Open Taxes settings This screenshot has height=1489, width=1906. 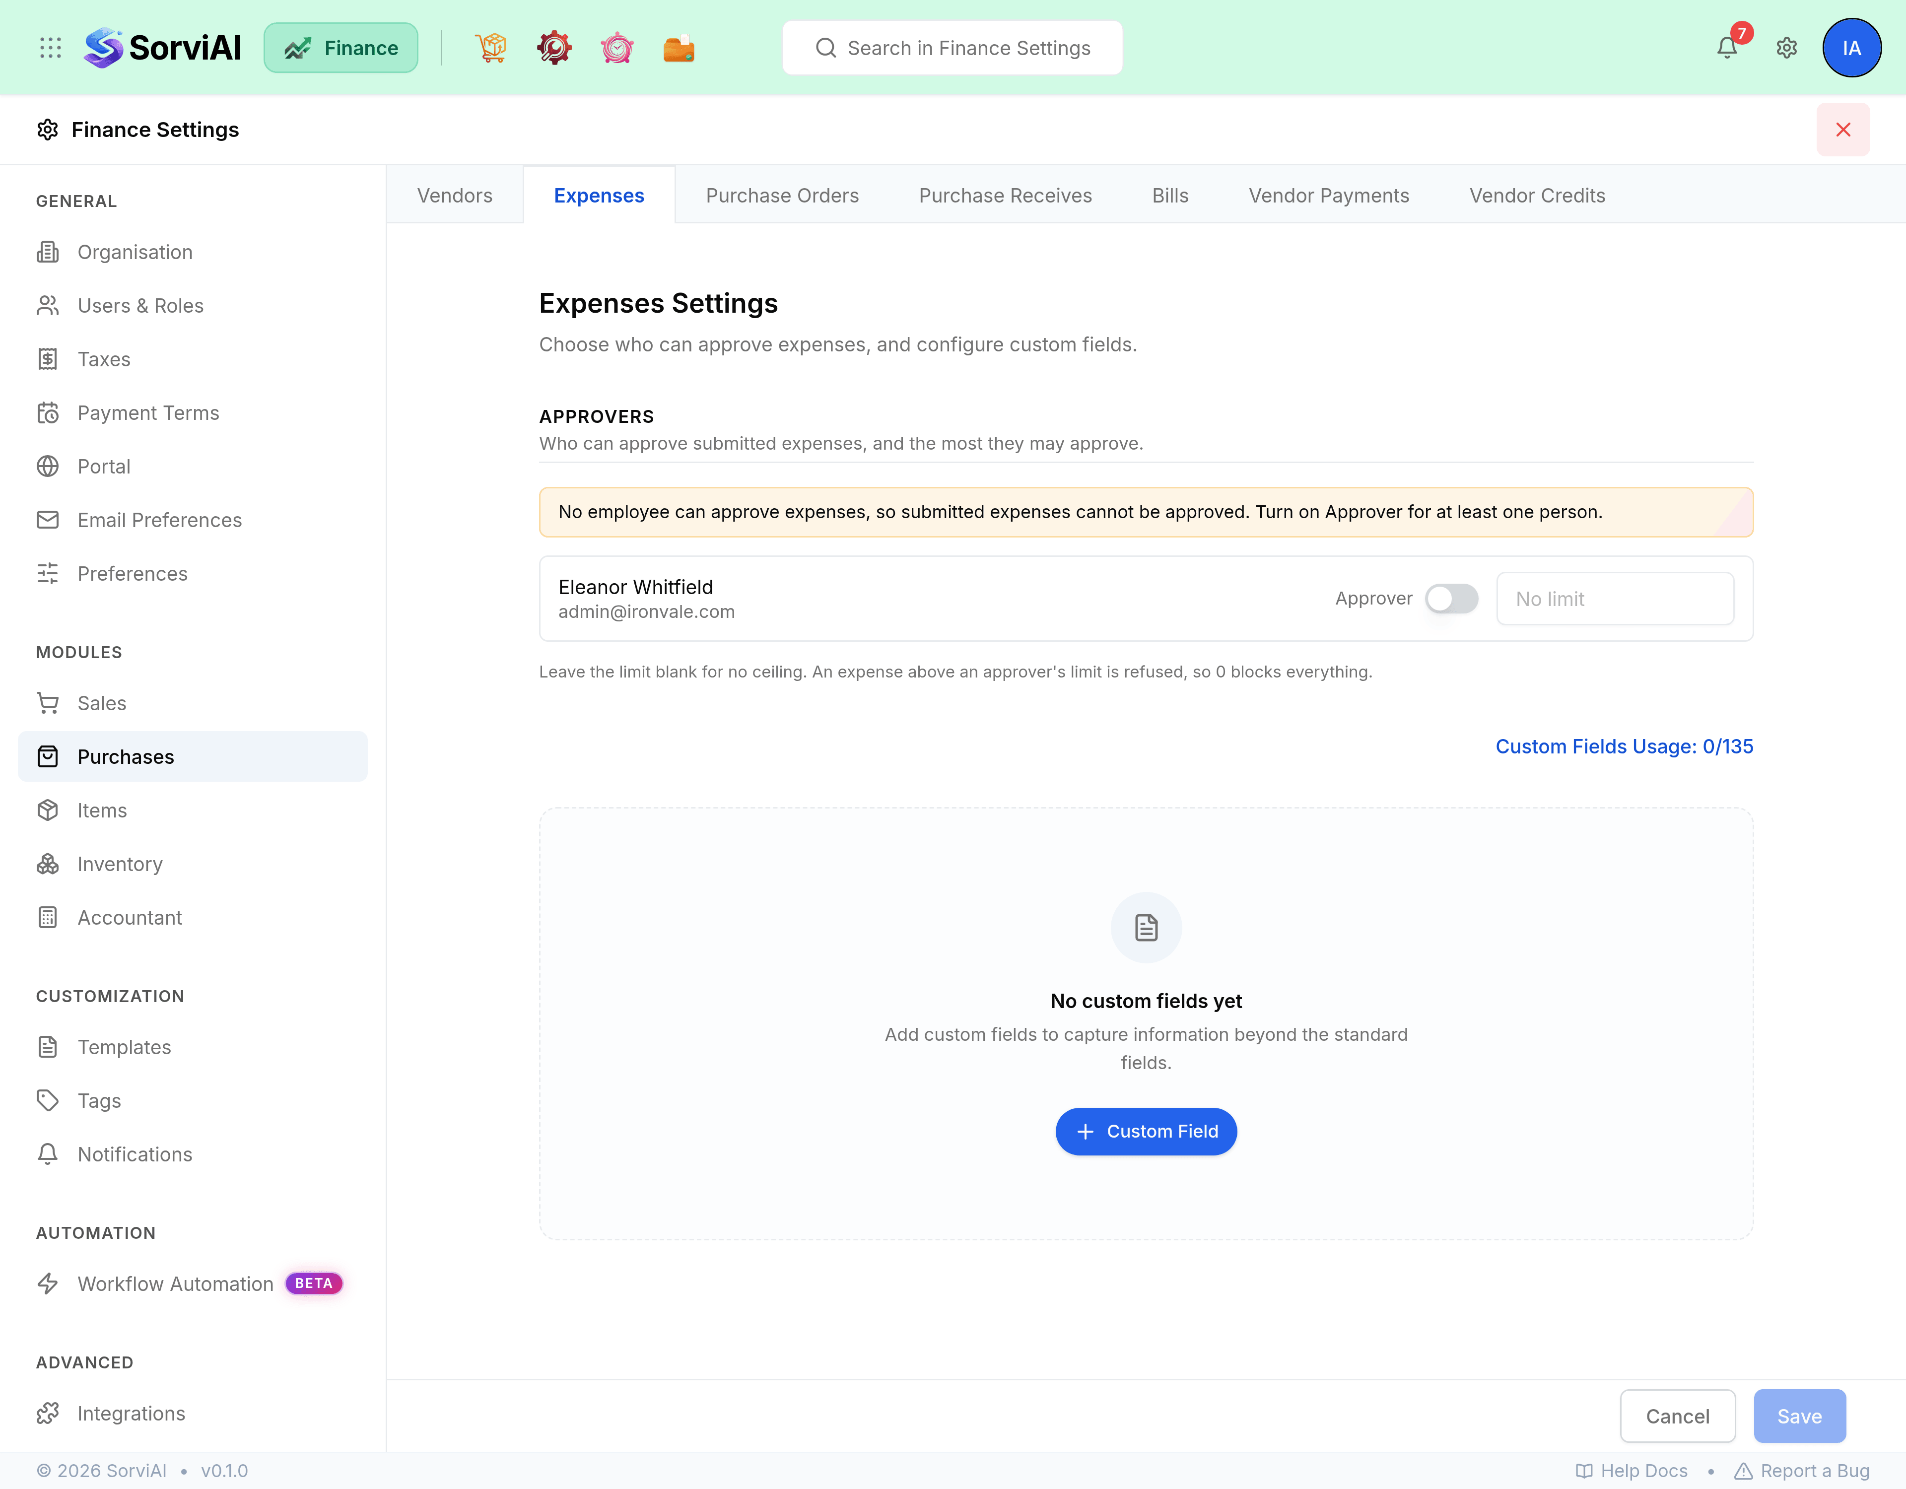193,359
